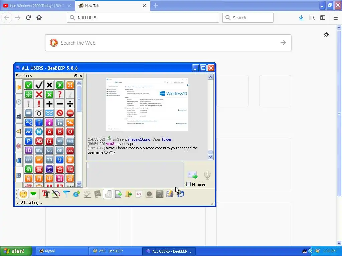Open a new browser tab with plus
The width and height of the screenshot is (342, 256).
[x=156, y=6]
